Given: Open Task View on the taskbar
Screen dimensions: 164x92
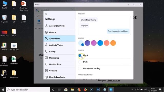Looking at the screenshot, I should click(x=59, y=90).
